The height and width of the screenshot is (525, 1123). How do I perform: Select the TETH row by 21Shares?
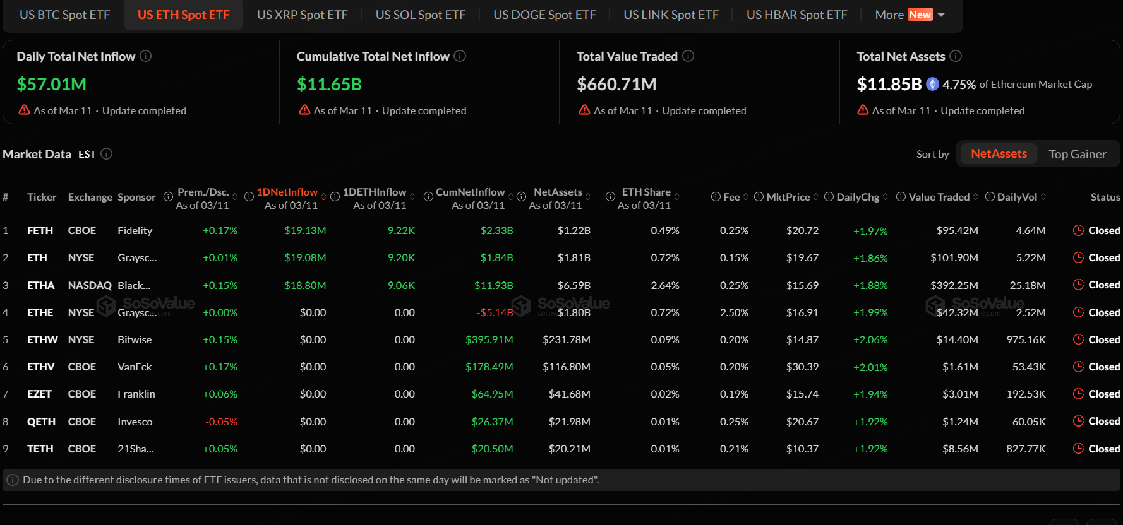[40, 449]
